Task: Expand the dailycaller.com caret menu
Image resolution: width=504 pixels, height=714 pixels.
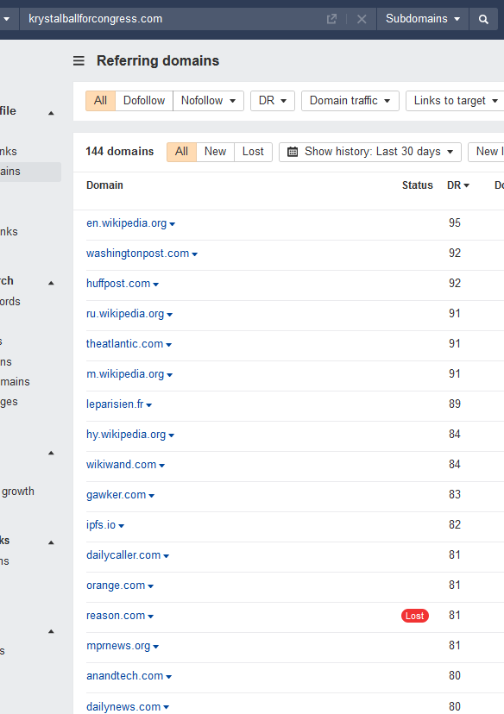Action: coord(167,556)
